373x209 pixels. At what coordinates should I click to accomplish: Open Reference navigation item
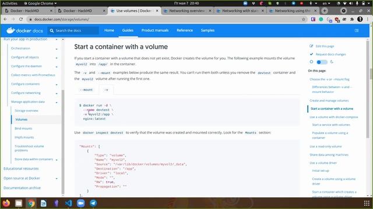click(185, 30)
